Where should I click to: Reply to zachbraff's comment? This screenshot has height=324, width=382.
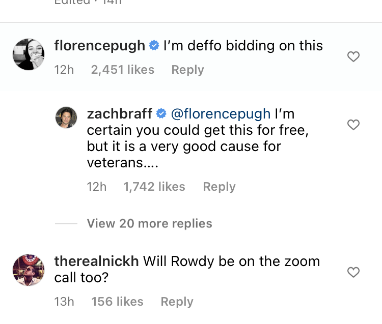pos(219,187)
